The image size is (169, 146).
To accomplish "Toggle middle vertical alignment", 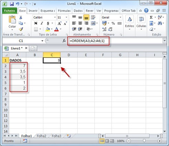I will tap(80, 17).
